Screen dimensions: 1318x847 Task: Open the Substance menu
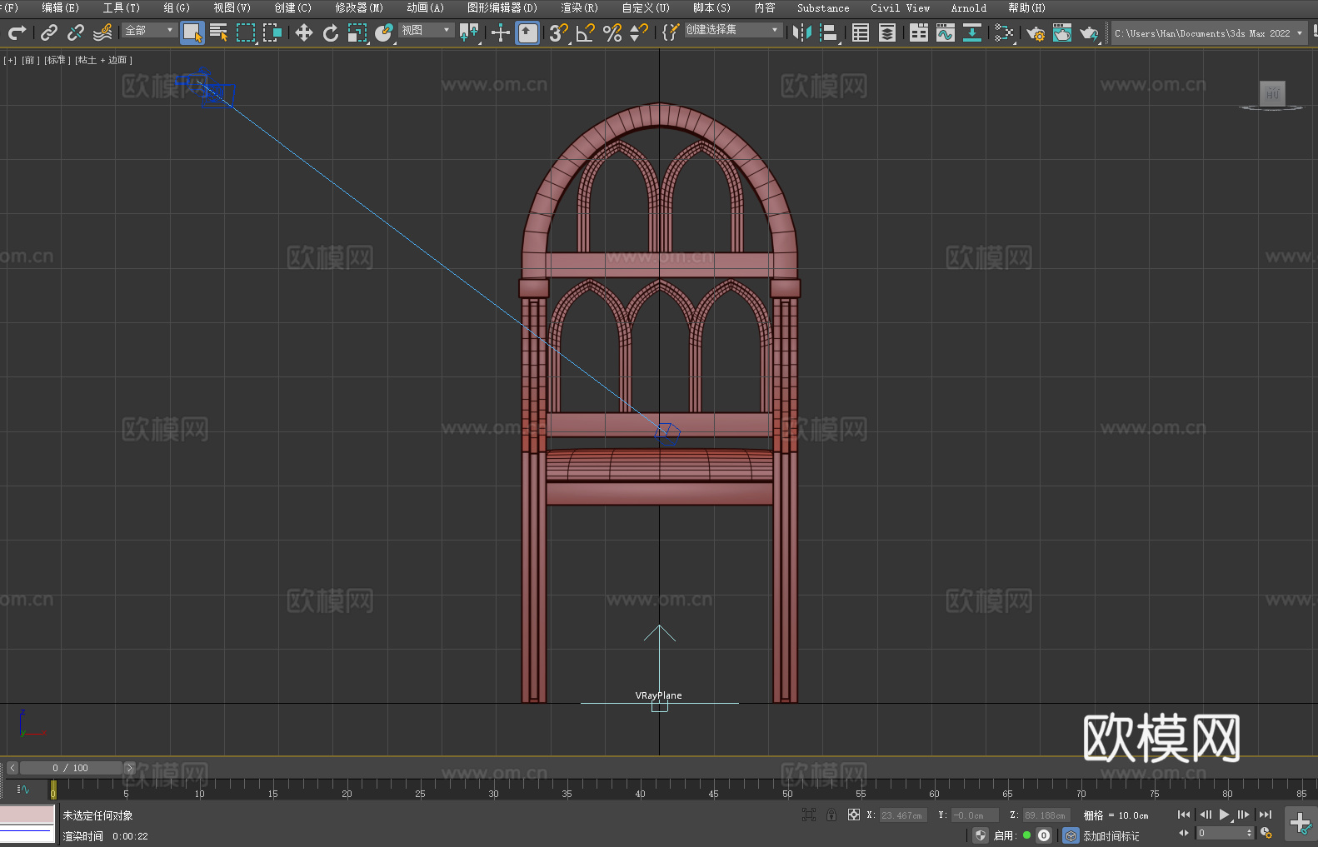(823, 7)
